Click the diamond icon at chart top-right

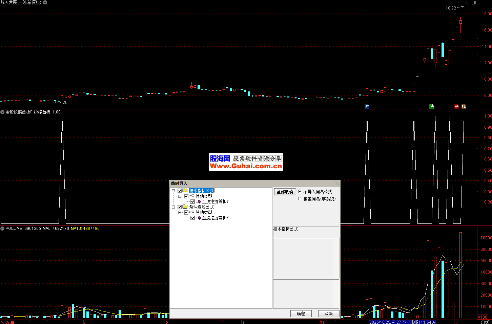coord(468,2)
